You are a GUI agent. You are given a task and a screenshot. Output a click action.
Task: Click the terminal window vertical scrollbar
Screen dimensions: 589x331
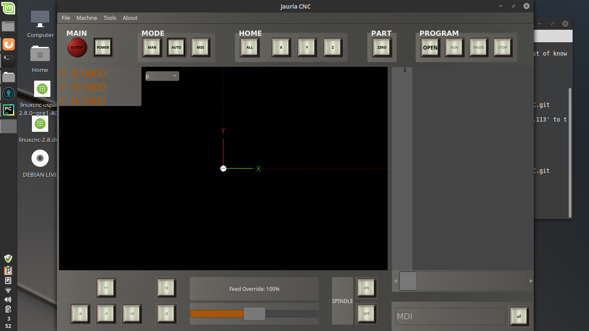pos(570,153)
